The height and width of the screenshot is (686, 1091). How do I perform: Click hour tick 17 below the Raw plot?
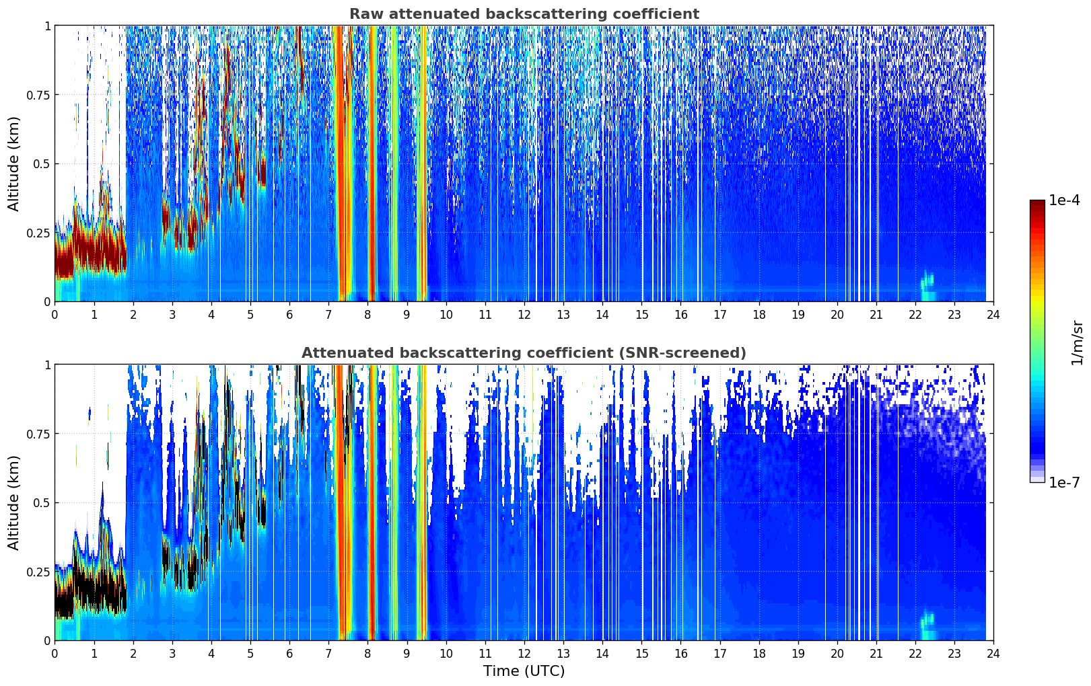[719, 314]
